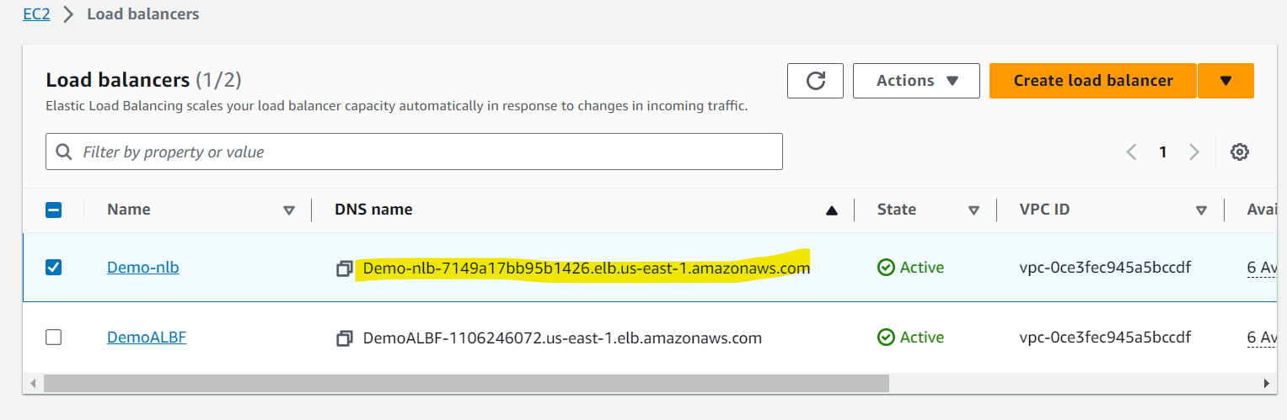This screenshot has height=420, width=1287.
Task: Select the DemoALBF row checkbox
Action: (x=53, y=338)
